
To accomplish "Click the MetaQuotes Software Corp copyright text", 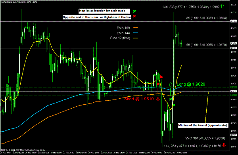I will pyautogui.click(x=23, y=150).
